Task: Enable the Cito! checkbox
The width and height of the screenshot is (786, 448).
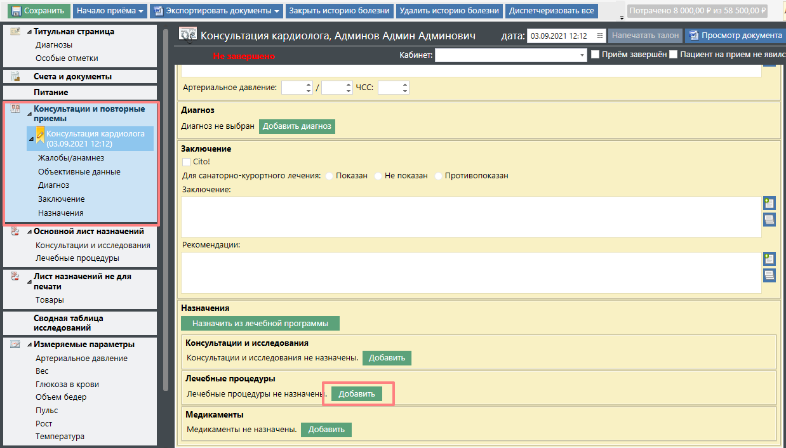Action: pos(187,162)
